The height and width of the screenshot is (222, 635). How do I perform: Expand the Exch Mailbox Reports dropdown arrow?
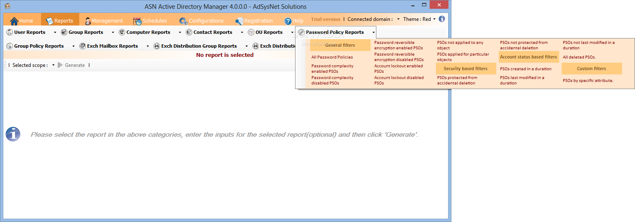click(x=148, y=46)
